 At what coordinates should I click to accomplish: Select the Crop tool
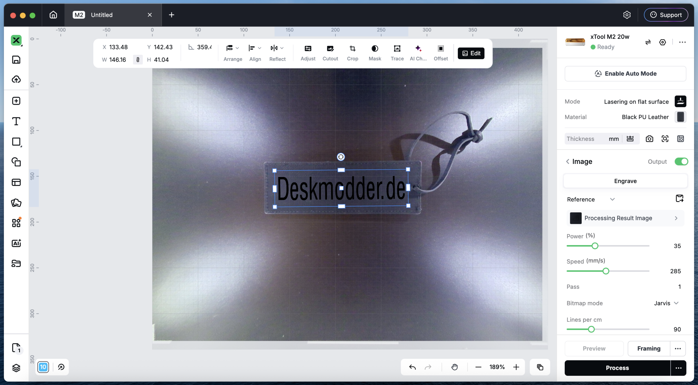click(353, 53)
